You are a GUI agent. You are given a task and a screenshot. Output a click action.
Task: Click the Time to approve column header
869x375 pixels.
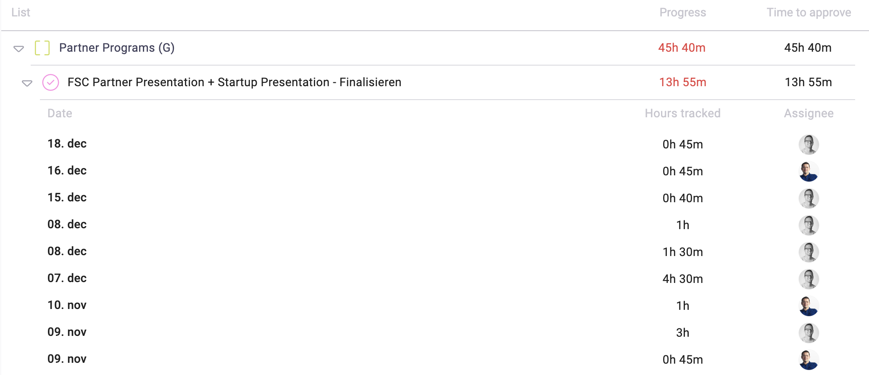click(808, 13)
